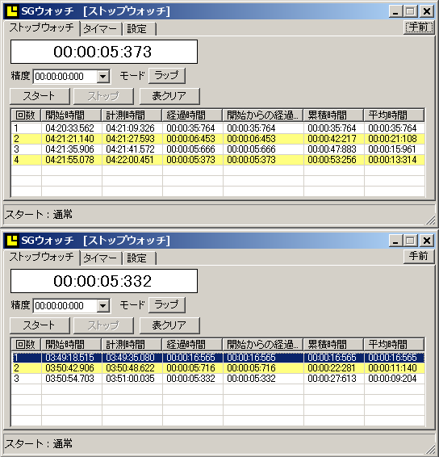
Task: Toggle 手前 always-on-top button in lower window
Action: (x=419, y=257)
